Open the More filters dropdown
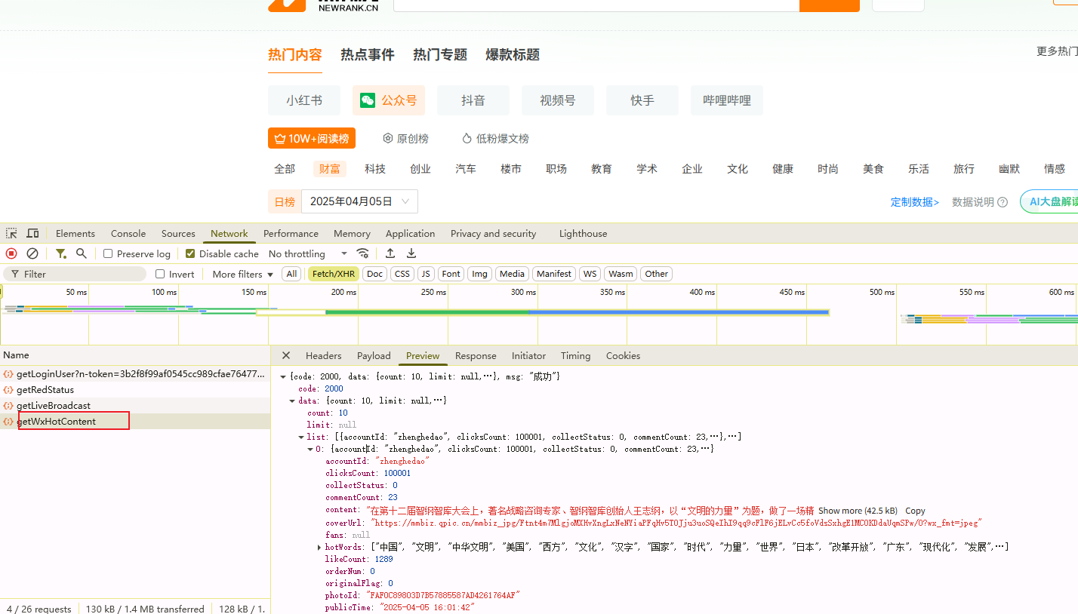Viewport: 1078px width, 614px height. tap(242, 274)
